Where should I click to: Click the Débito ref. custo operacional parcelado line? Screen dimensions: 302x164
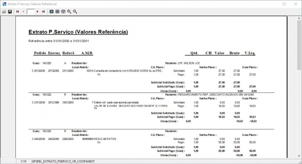coord(115,102)
